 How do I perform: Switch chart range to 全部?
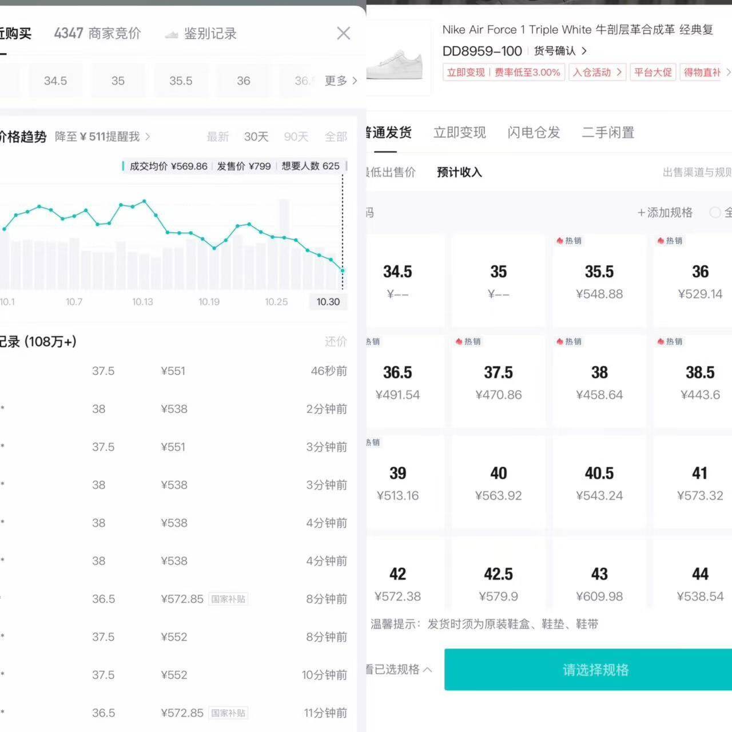click(336, 137)
